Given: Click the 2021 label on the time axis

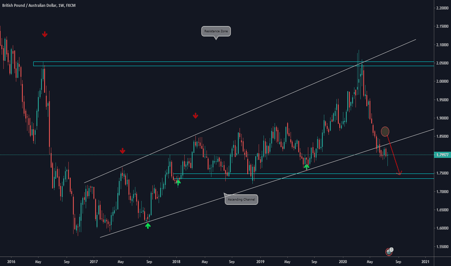Looking at the screenshot, I should click(425, 262).
